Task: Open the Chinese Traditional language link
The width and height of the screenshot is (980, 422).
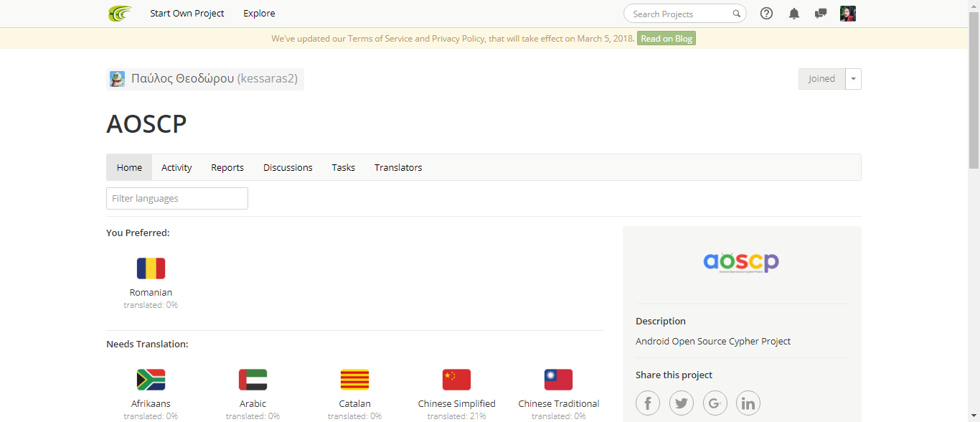Action: [x=558, y=404]
